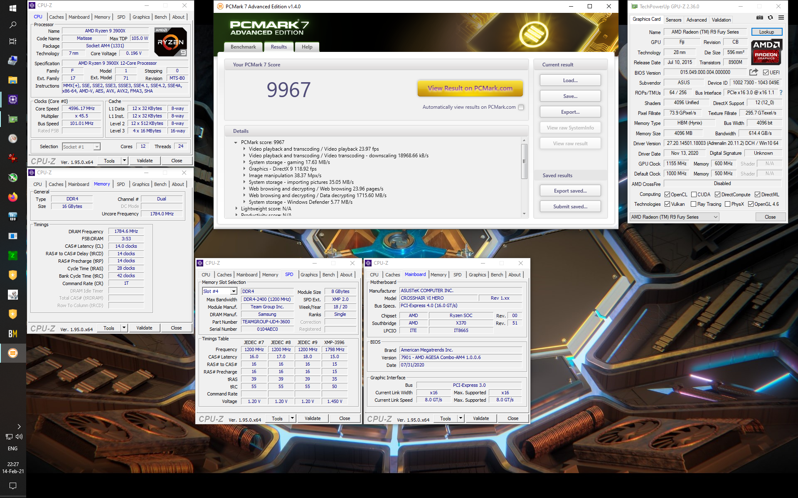The width and height of the screenshot is (798, 498).
Task: Click the Lookup button in GPU-Z
Action: click(766, 32)
